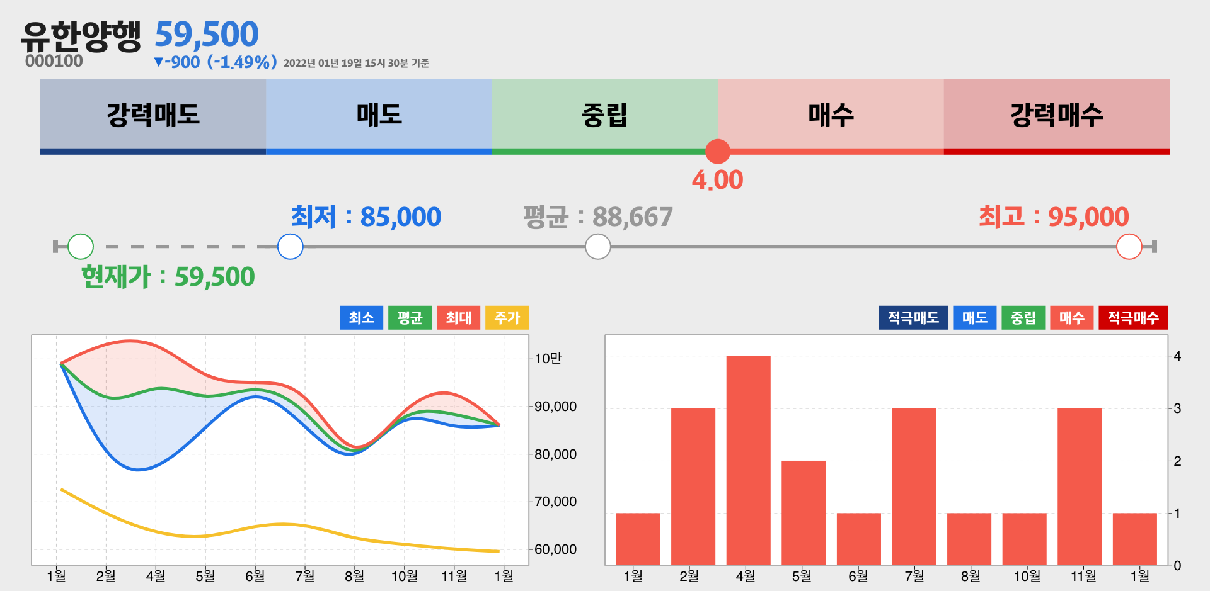Image resolution: width=1210 pixels, height=591 pixels.
Task: Click the yellow stock price line
Action: coord(282,524)
